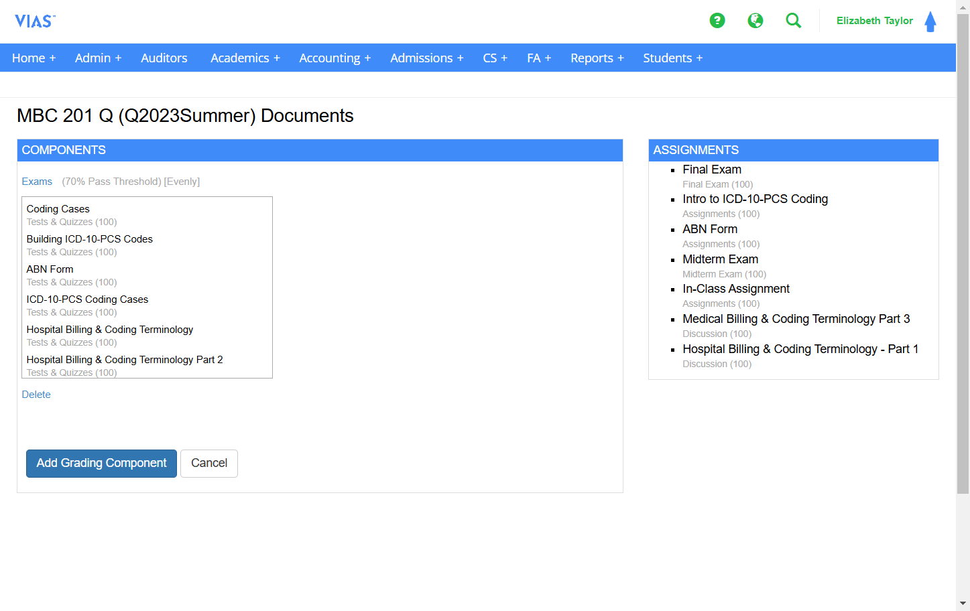Expand the Accounting + menu

pyautogui.click(x=335, y=58)
